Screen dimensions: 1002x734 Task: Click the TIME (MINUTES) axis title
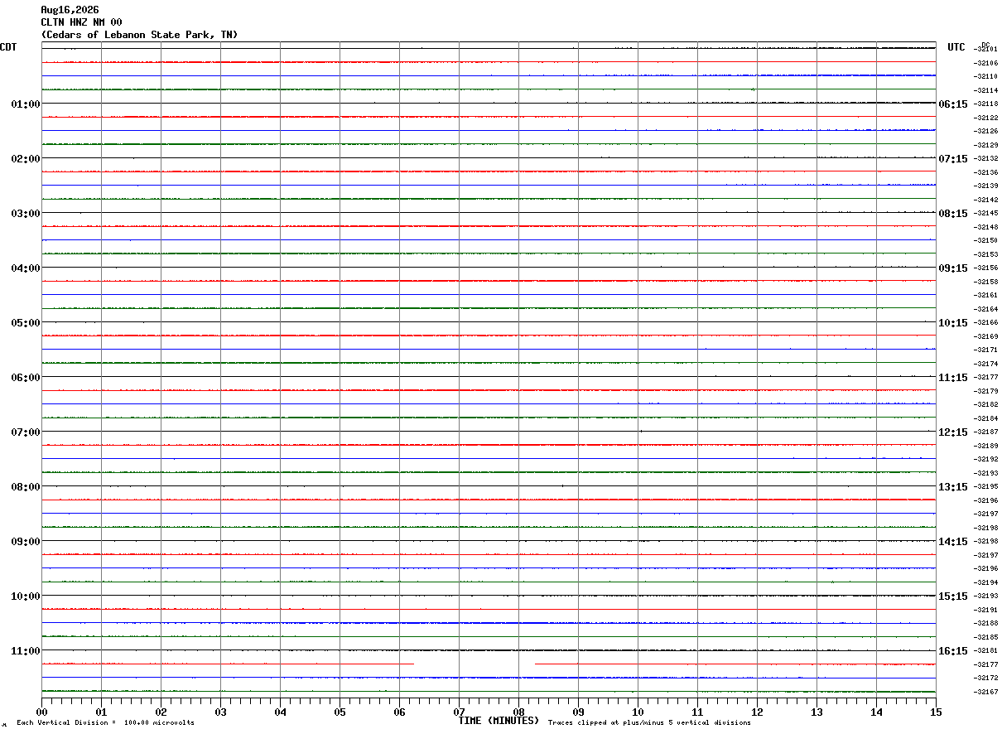click(499, 721)
